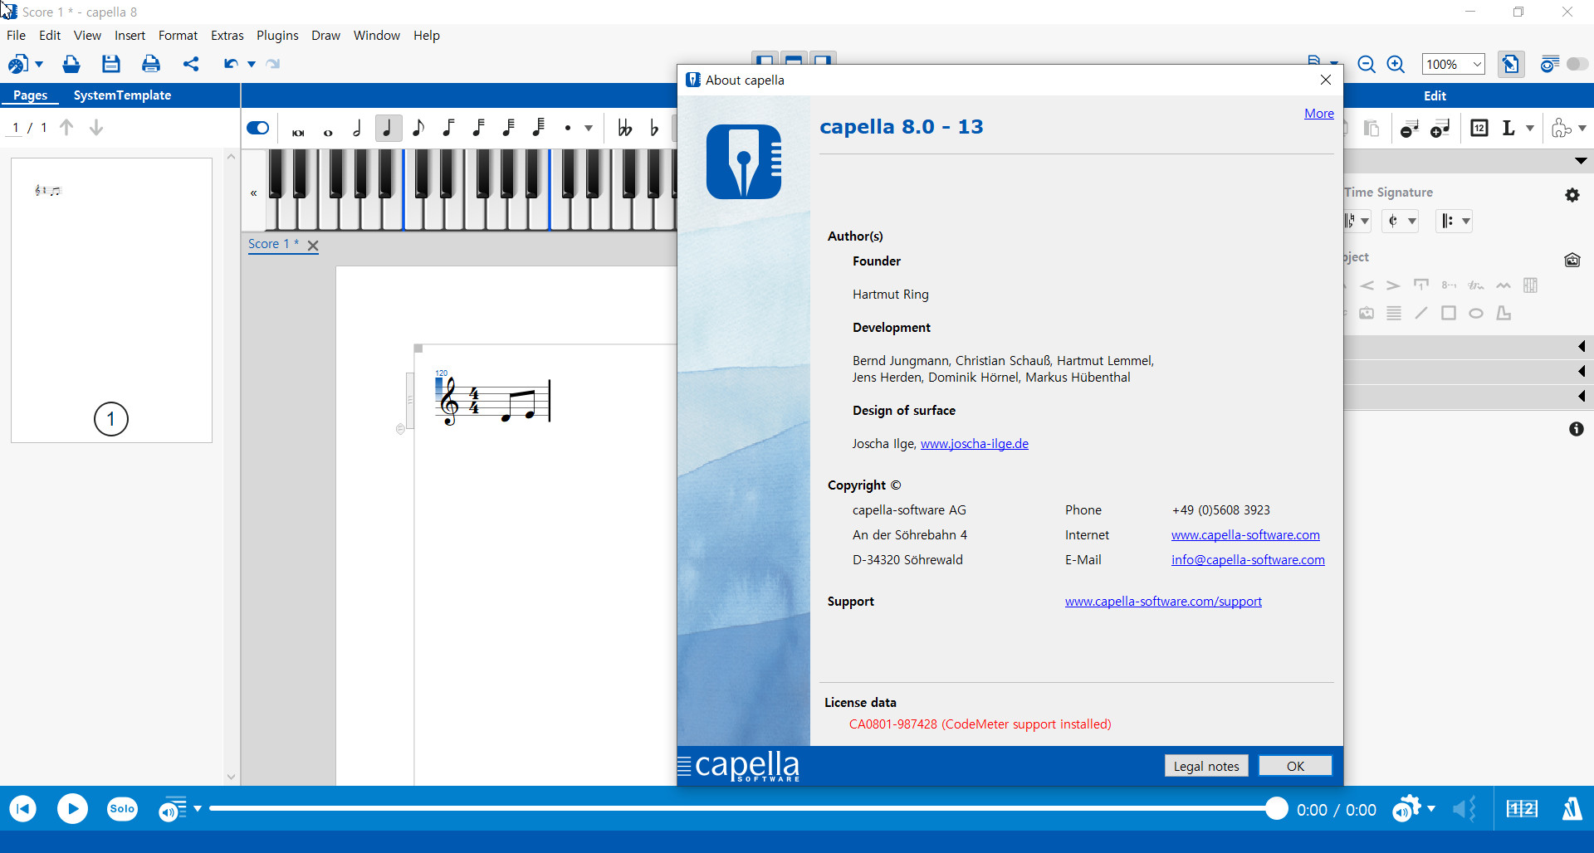Open the dropdown beside new score wizard
This screenshot has width=1594, height=853.
[x=39, y=64]
